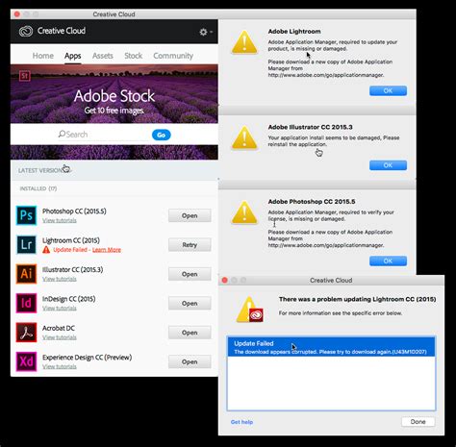Click the Adobe Stock search field
Screen dimensions: 456x447
tap(103, 135)
